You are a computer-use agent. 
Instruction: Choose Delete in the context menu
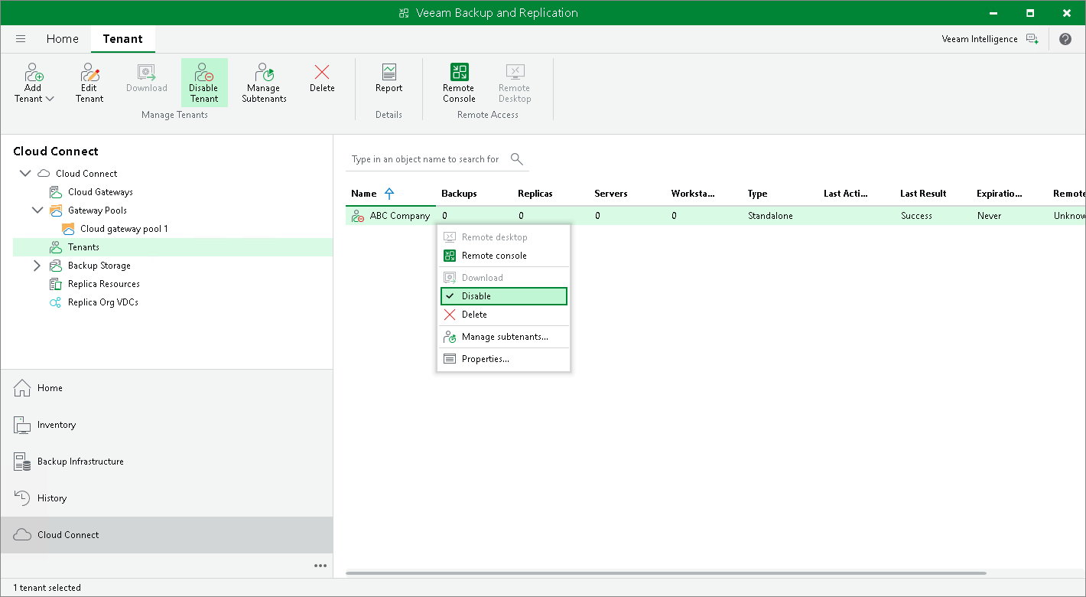point(504,315)
